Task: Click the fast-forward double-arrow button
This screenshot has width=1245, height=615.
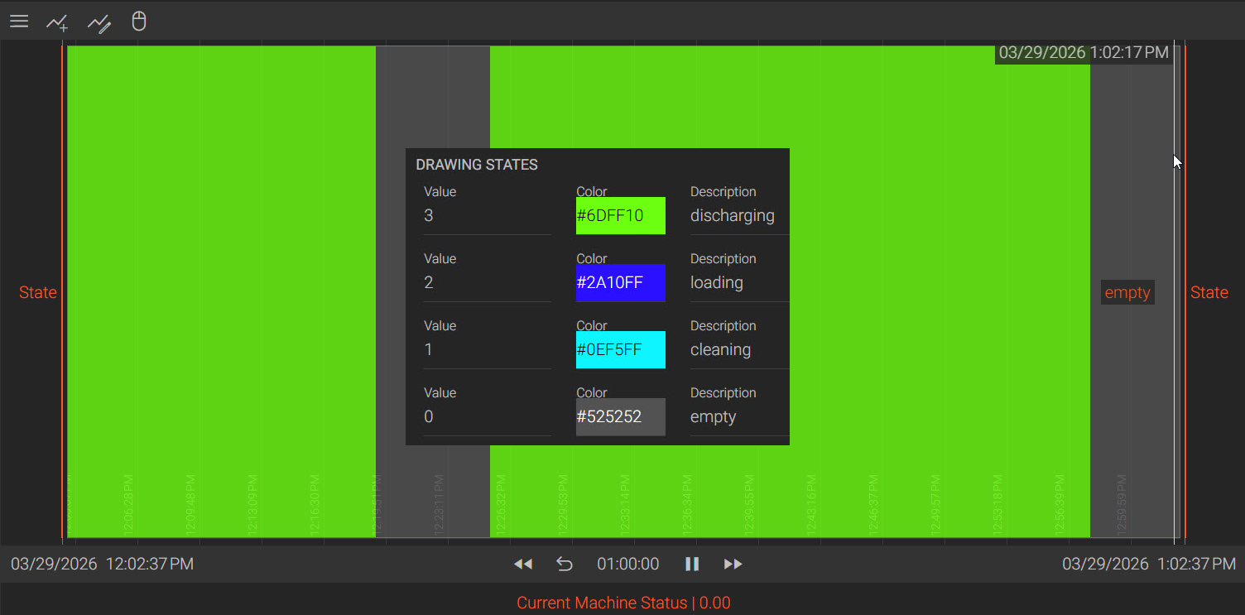Action: click(x=733, y=564)
